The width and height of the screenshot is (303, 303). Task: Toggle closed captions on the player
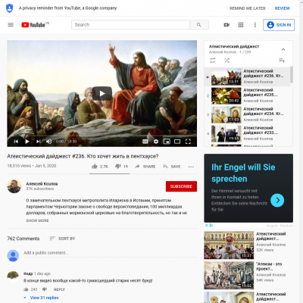coord(145,142)
